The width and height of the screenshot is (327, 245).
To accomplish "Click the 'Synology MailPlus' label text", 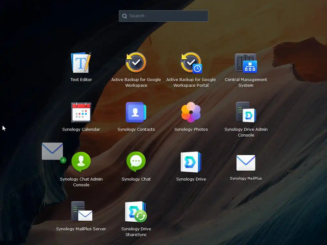I will (x=246, y=178).
